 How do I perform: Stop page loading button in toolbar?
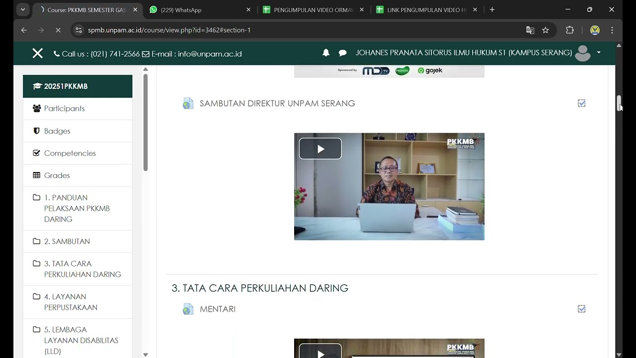coord(58,30)
